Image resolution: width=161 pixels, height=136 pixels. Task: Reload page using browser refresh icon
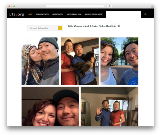[x=105, y=6]
